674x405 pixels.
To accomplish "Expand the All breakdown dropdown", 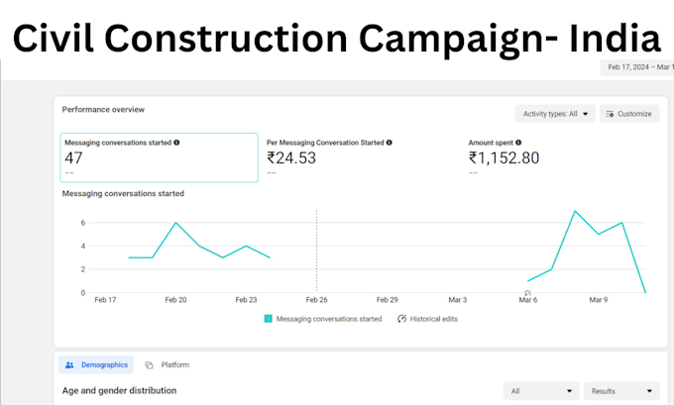I will click(x=541, y=391).
